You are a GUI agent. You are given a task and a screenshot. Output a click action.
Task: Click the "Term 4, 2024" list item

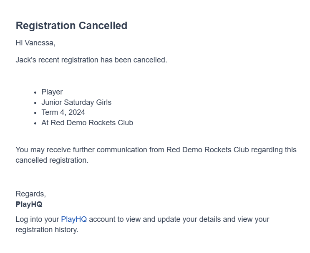[63, 112]
